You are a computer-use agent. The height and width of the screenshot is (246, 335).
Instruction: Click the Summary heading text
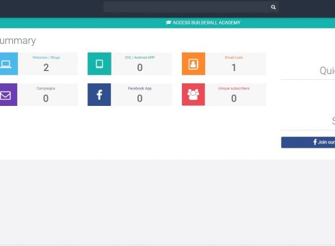point(18,41)
